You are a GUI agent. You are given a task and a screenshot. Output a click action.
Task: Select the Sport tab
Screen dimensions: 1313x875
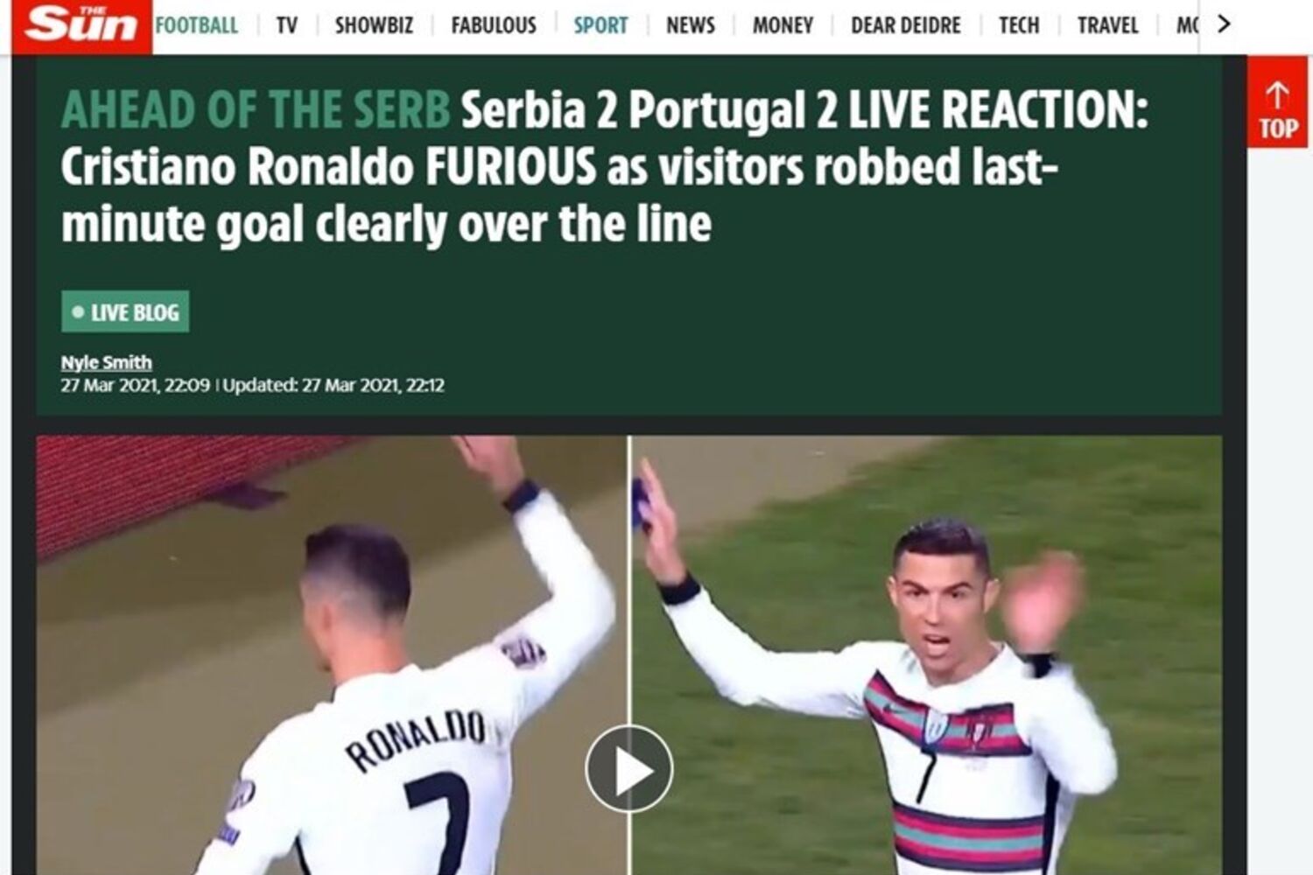(x=600, y=25)
